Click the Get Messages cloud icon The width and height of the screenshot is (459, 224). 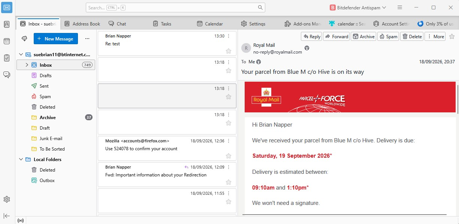(24, 39)
